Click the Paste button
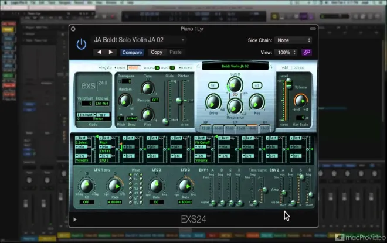 point(175,52)
